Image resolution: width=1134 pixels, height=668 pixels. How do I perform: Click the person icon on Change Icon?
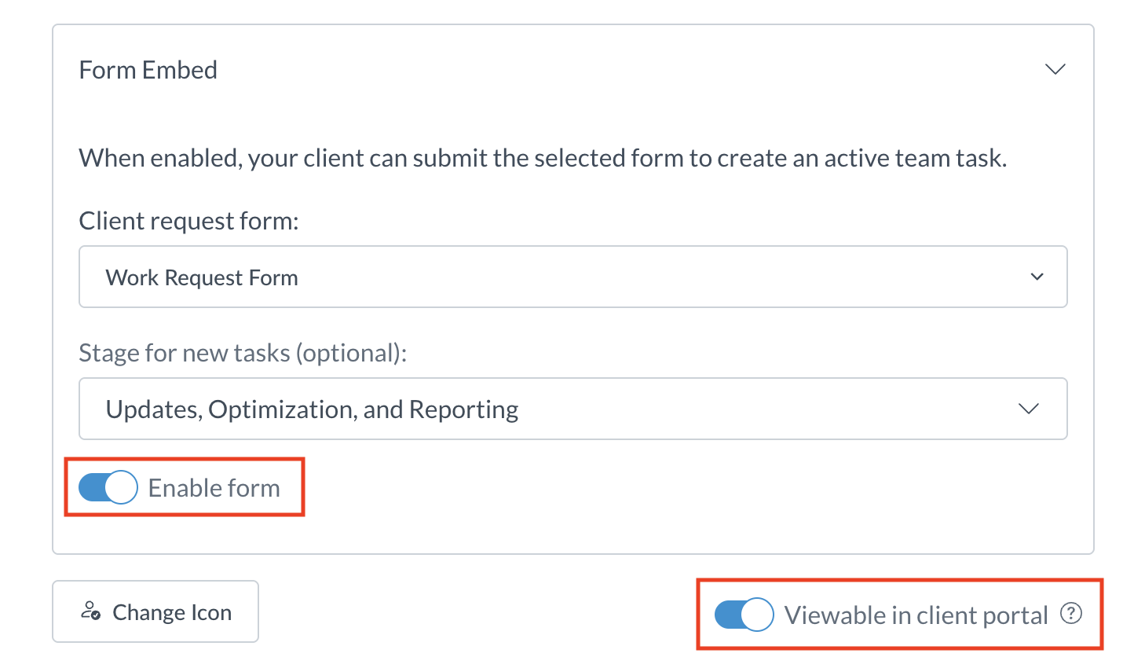[90, 611]
